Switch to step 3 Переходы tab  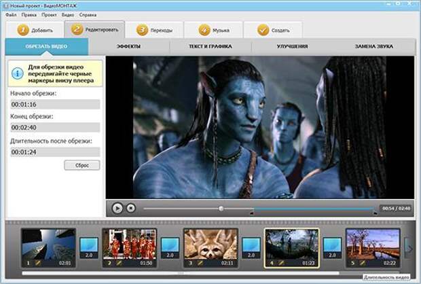point(154,30)
